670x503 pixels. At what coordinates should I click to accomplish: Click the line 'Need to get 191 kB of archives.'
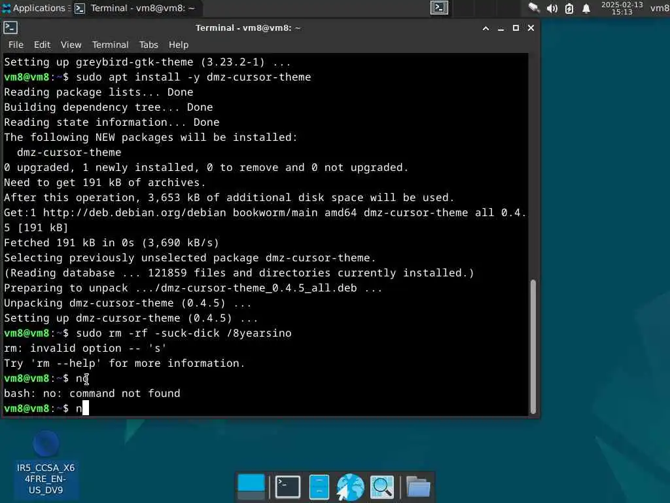(x=105, y=182)
